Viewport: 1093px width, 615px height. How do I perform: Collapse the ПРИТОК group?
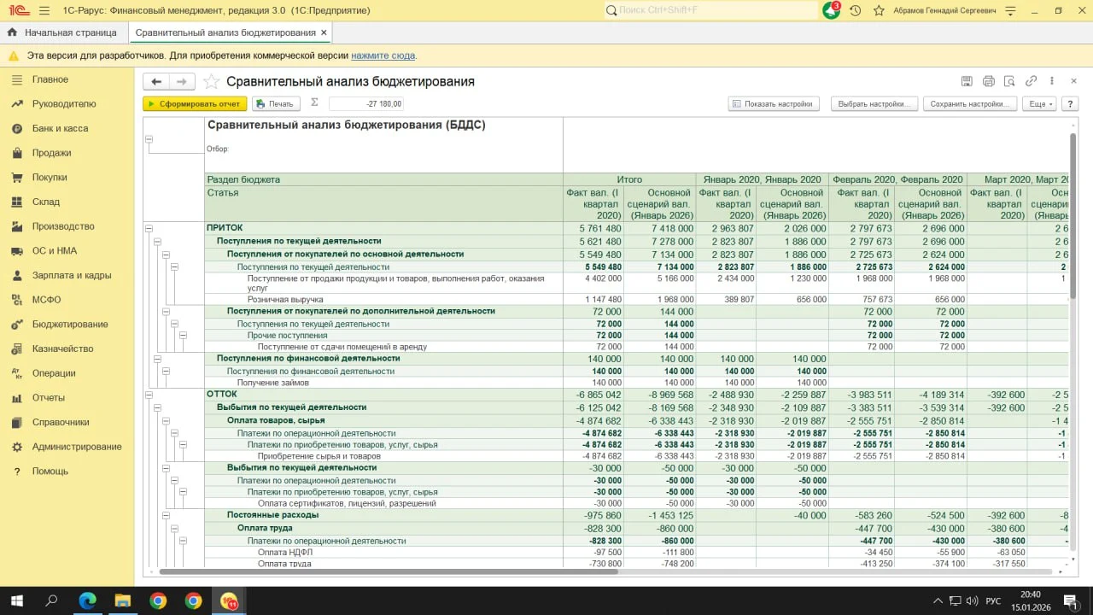pos(149,228)
